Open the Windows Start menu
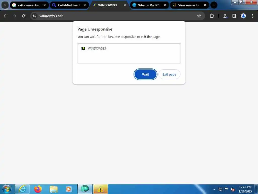Screen dimensions: 258x194 pos(7,189)
